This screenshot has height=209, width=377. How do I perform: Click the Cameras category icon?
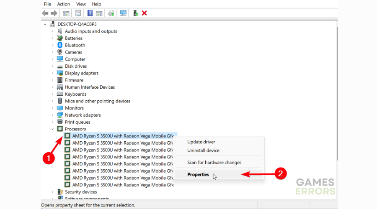pos(60,52)
